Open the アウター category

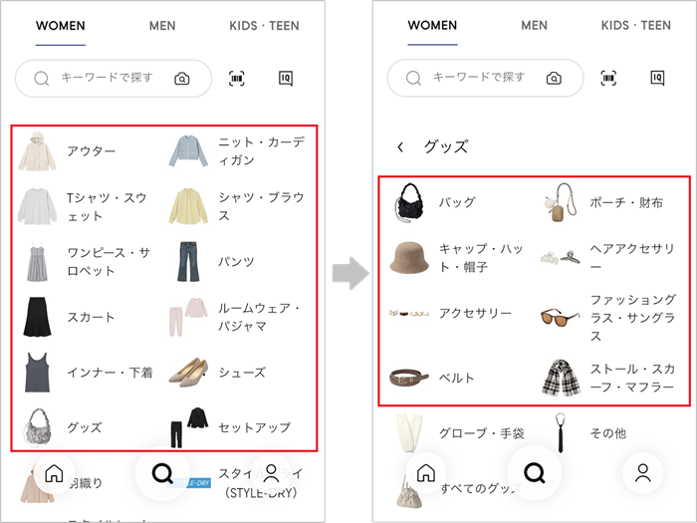[x=90, y=151]
